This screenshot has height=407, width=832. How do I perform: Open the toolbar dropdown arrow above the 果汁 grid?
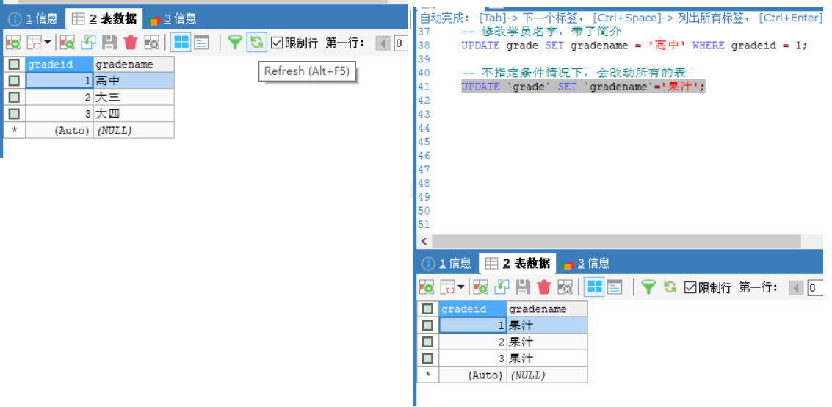(x=461, y=287)
